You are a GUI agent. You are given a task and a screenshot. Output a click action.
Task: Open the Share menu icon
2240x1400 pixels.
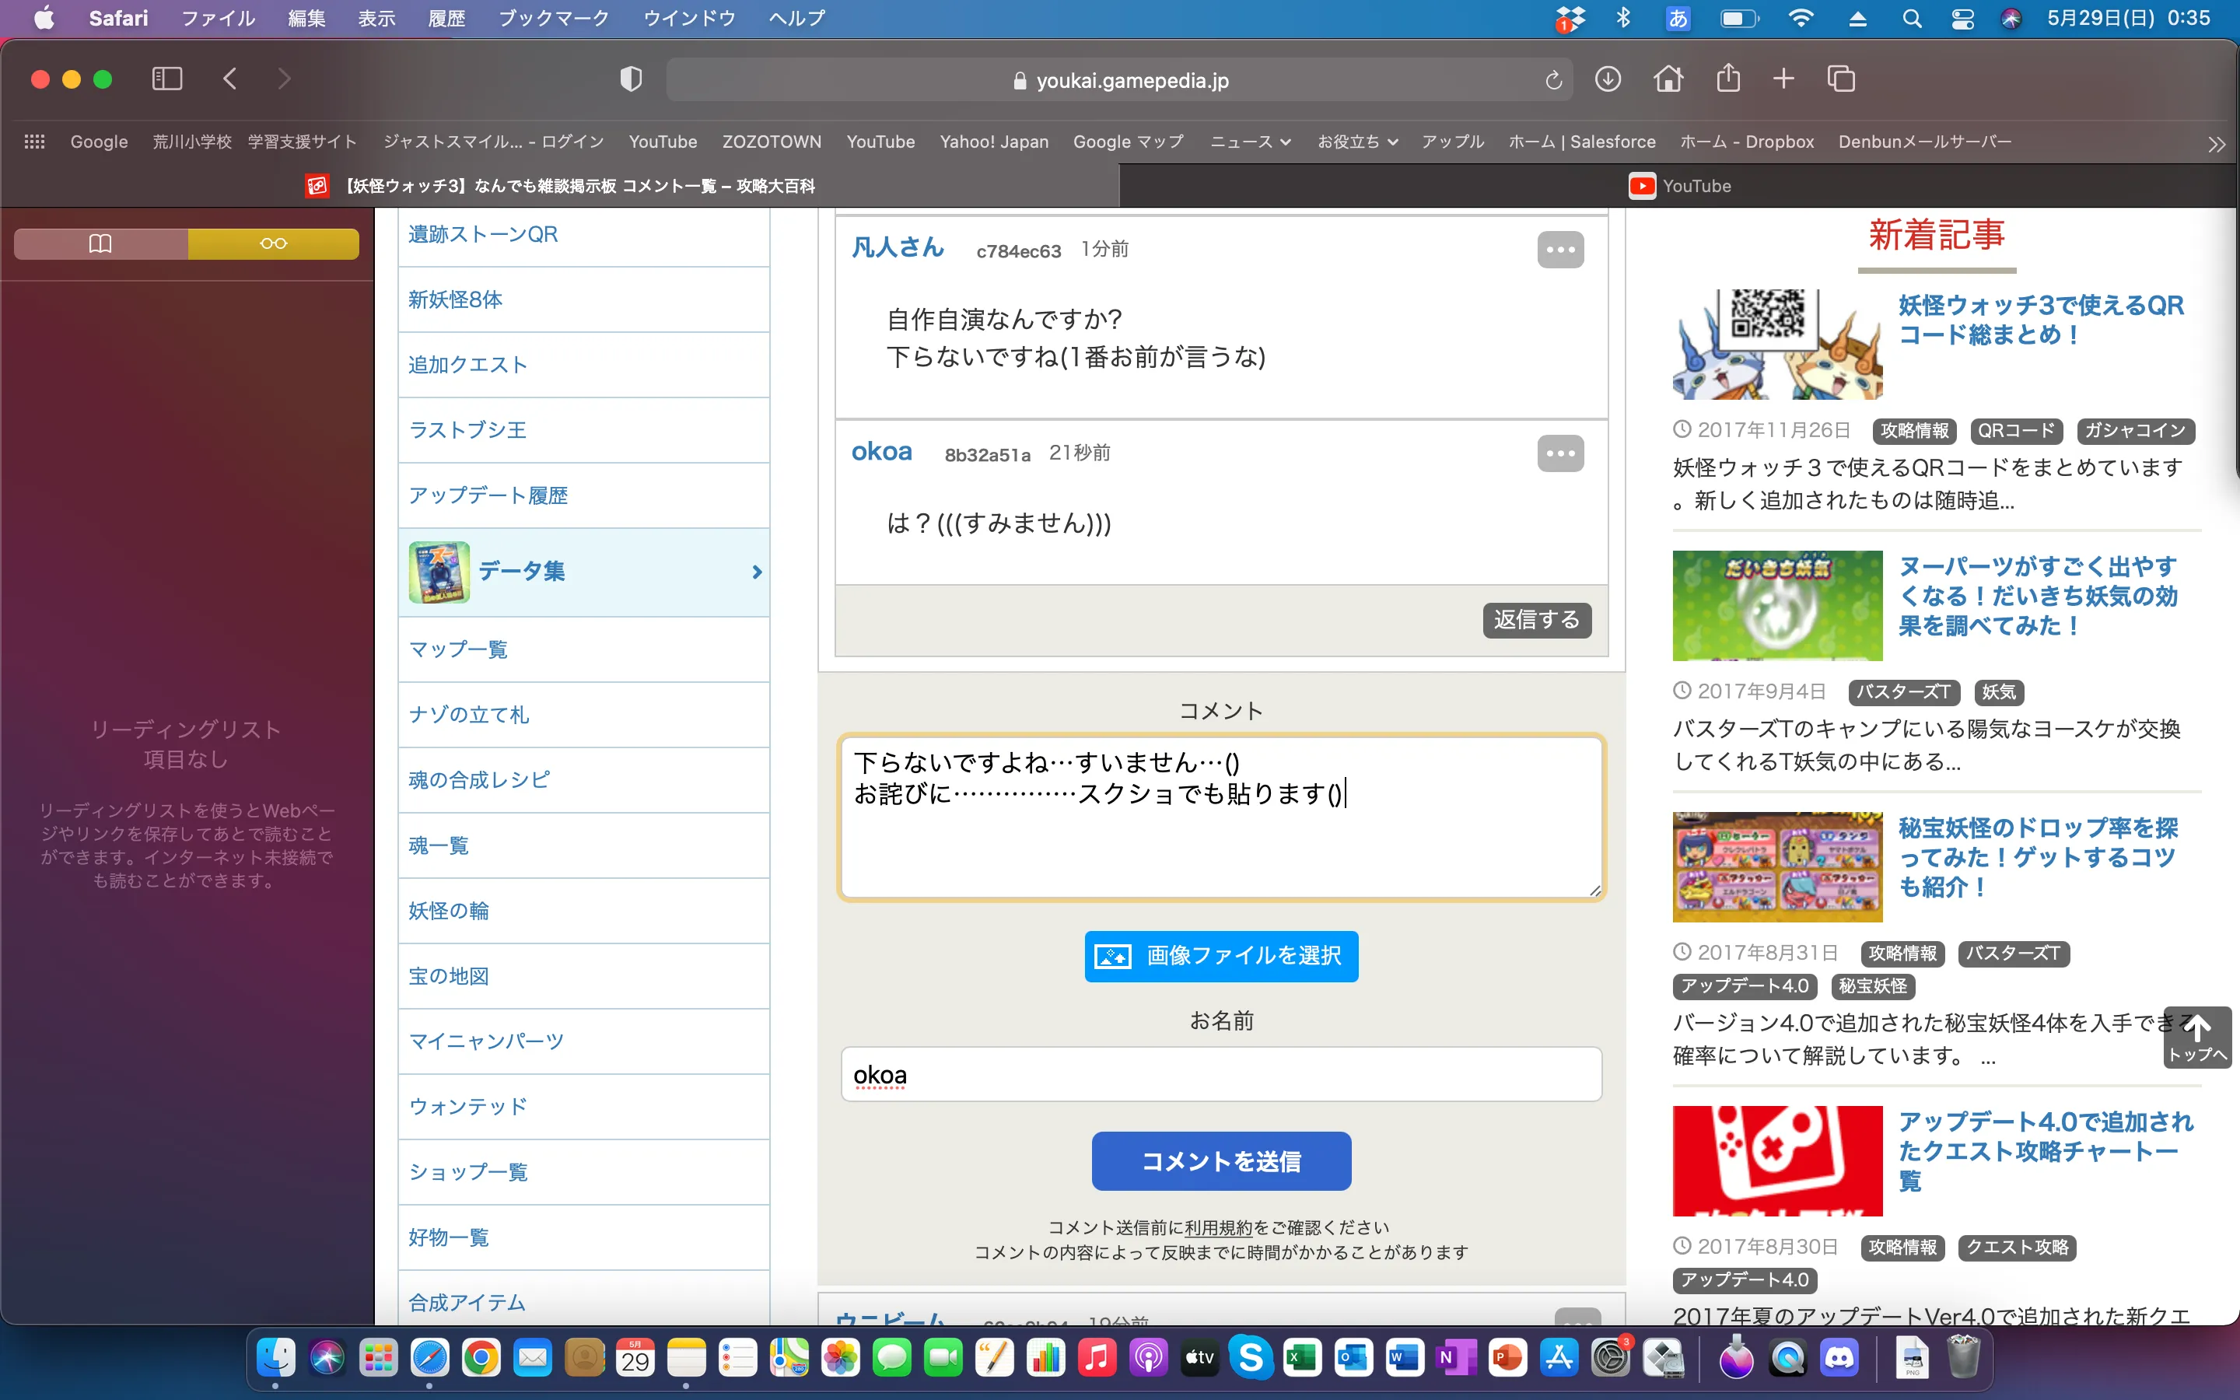point(1728,79)
